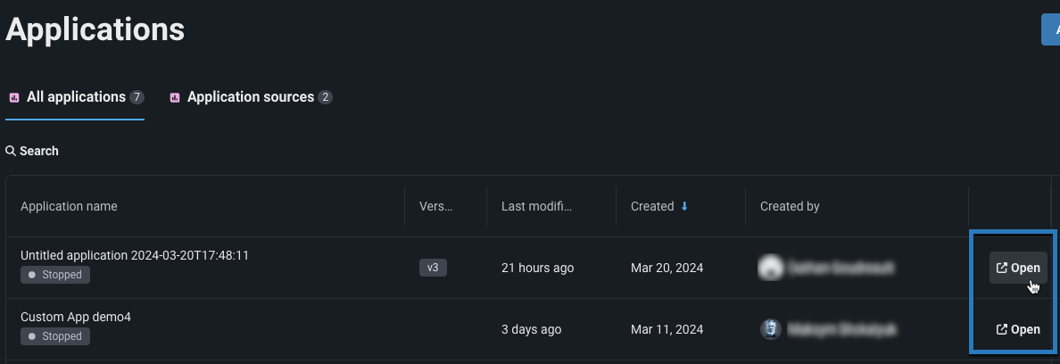The image size is (1060, 364).
Task: Click the creator avatar in the first row
Action: [770, 267]
